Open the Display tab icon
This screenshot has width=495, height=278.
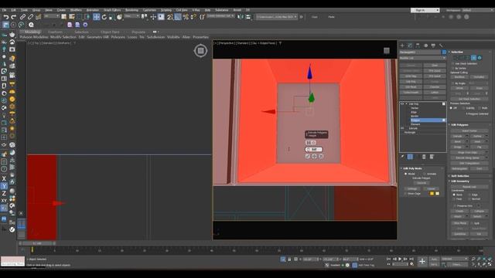pyautogui.click(x=433, y=46)
